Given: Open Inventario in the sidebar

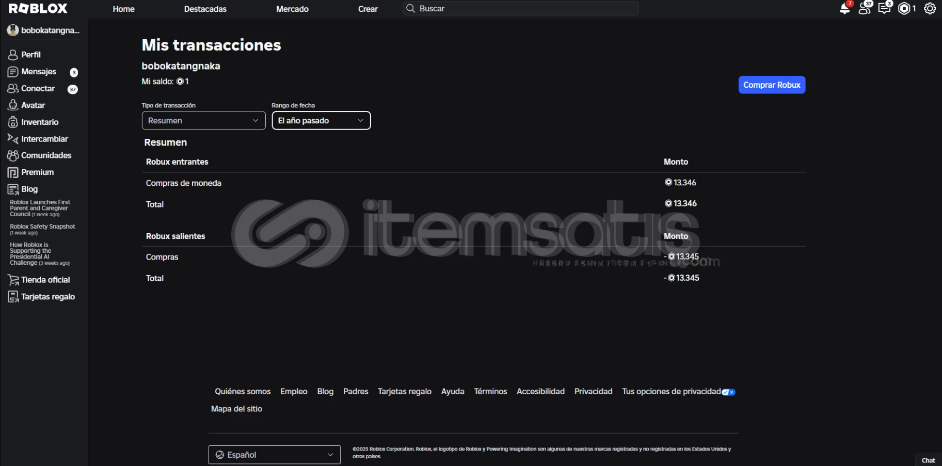Looking at the screenshot, I should pyautogui.click(x=40, y=122).
